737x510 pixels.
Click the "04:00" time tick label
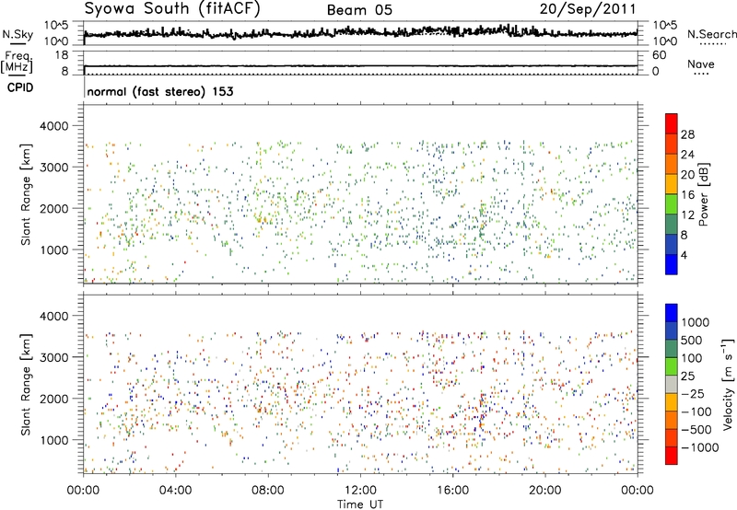tap(175, 491)
